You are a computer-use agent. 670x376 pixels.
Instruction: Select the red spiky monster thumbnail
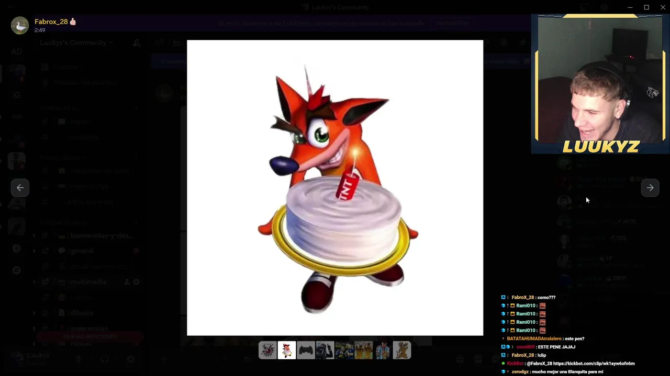click(267, 350)
